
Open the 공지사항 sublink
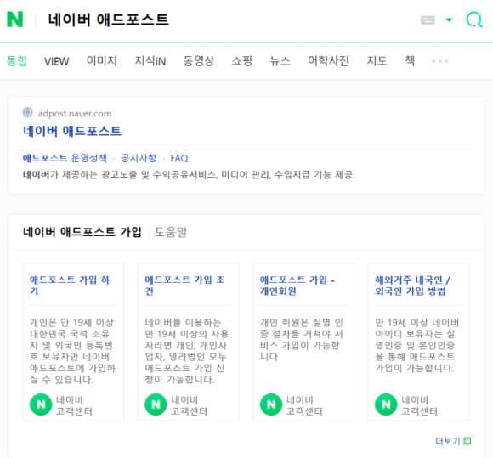(x=139, y=158)
